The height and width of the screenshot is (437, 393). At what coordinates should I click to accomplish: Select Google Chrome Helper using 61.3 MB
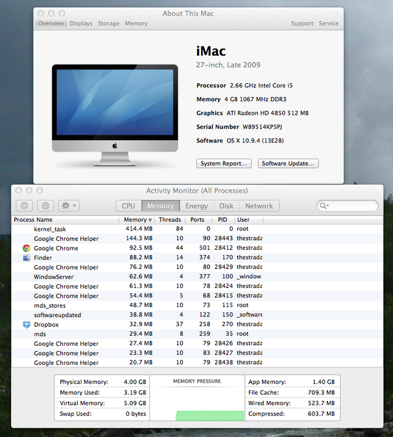tap(197, 286)
